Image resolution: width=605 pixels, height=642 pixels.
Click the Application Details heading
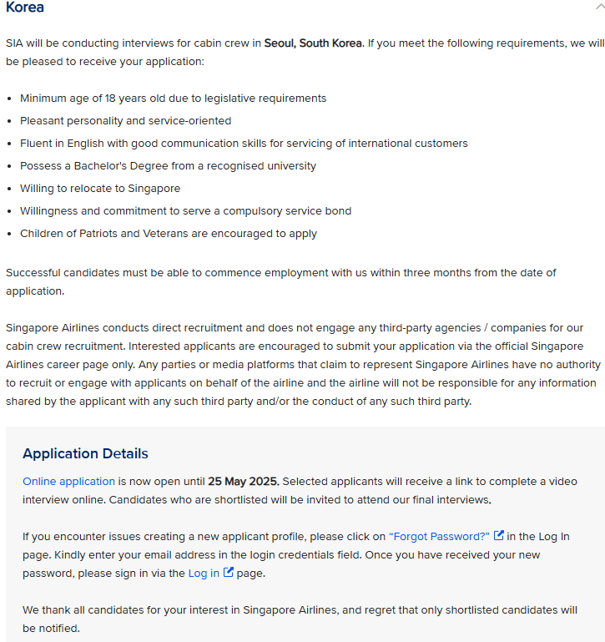(x=85, y=454)
